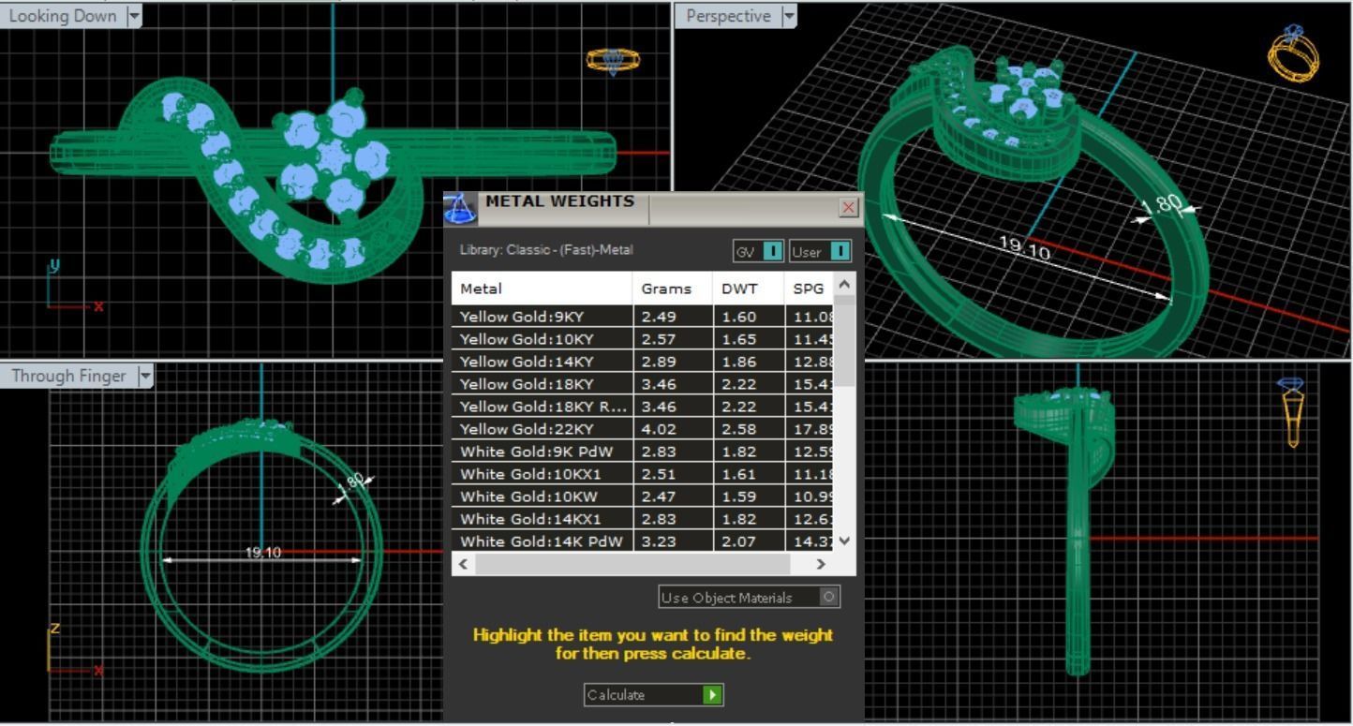This screenshot has height=726, width=1353.
Task: Select the Yellow Gold:9KY row
Action: pos(643,317)
